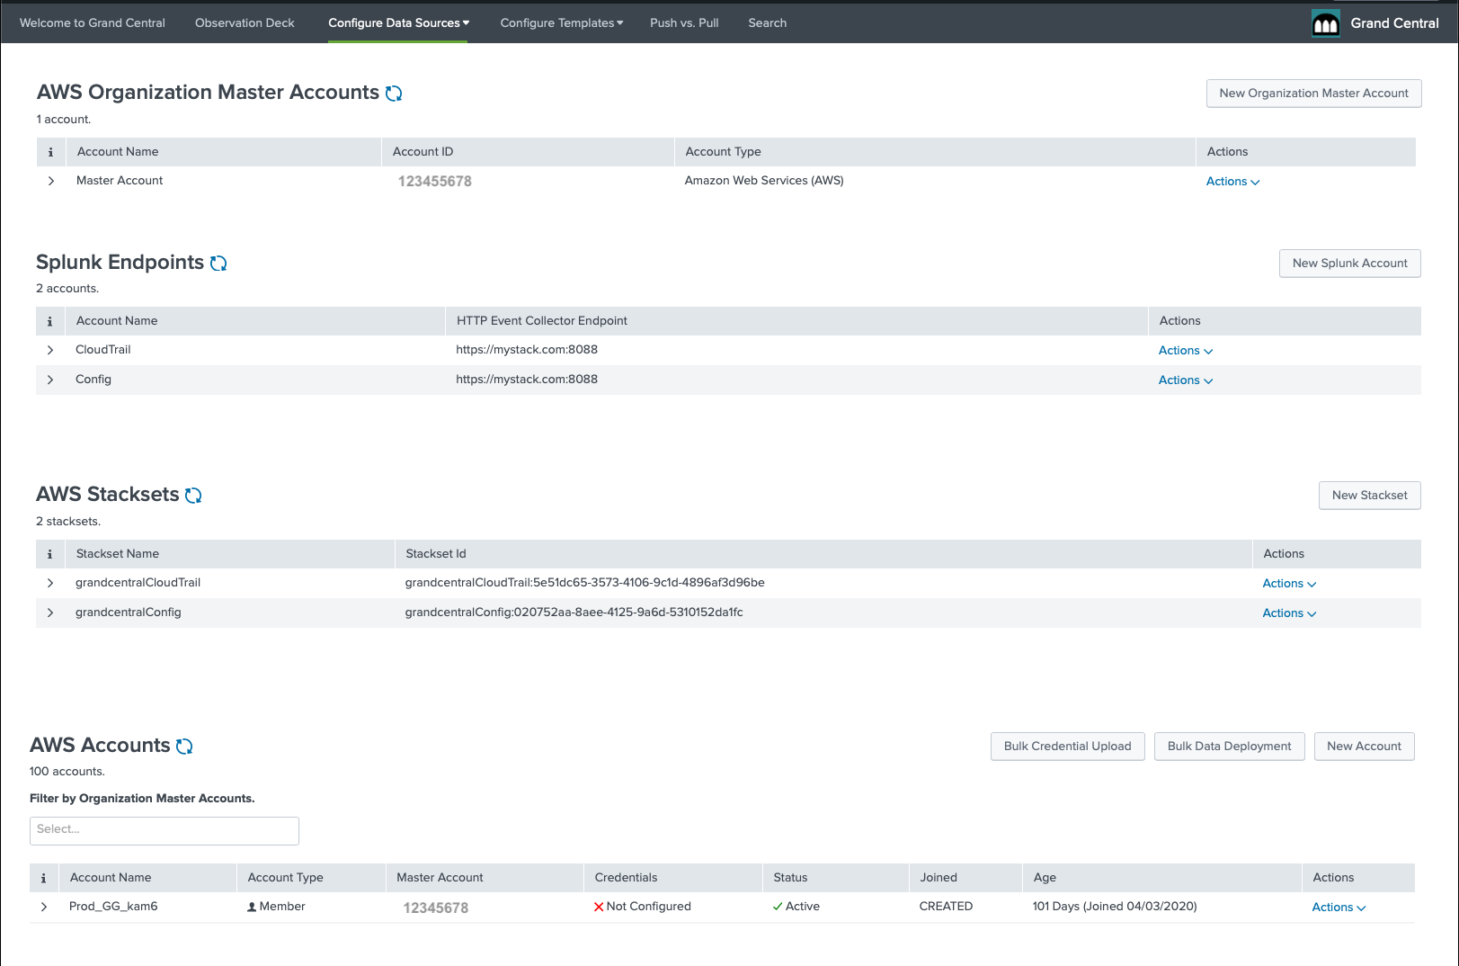
Task: Refresh the AWS Stacksets list
Action: tap(193, 496)
